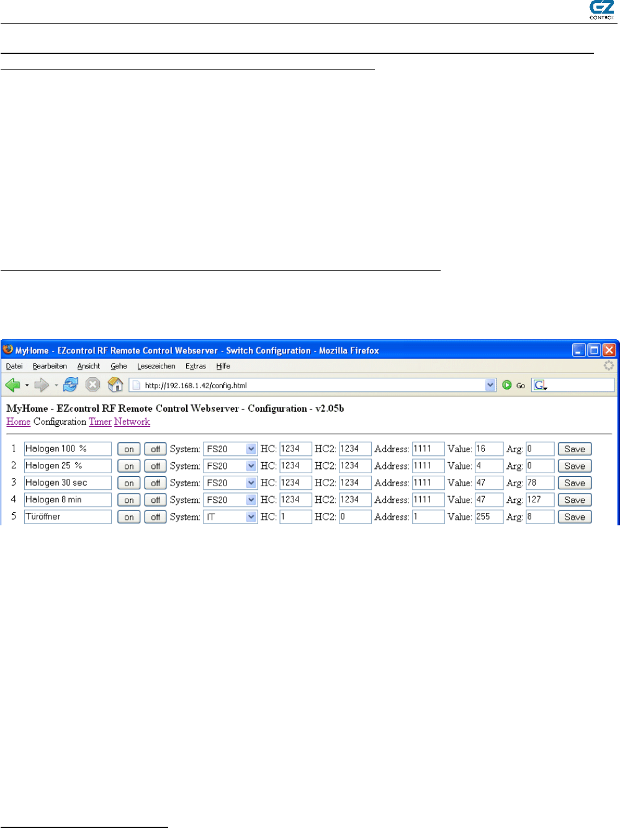The image size is (620, 828).
Task: Open the Lesezeichen menu
Action: tap(156, 367)
